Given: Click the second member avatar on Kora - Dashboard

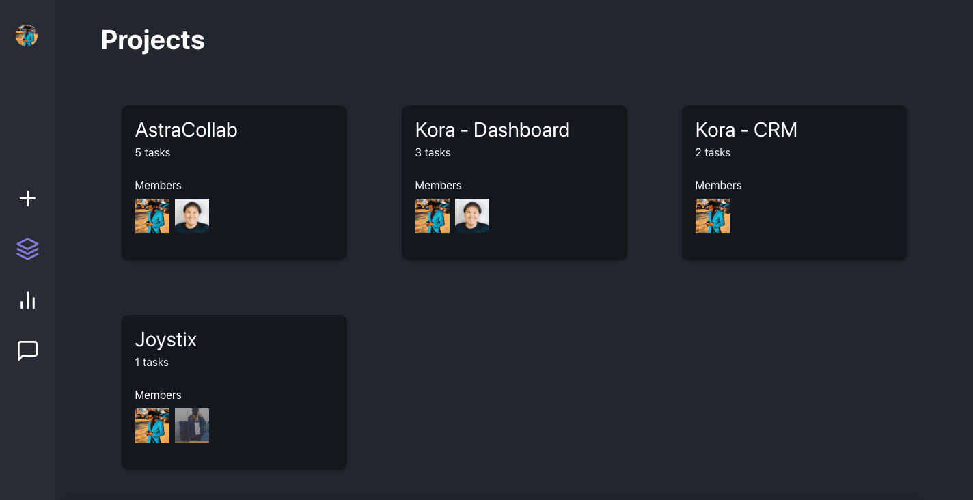Looking at the screenshot, I should point(472,216).
